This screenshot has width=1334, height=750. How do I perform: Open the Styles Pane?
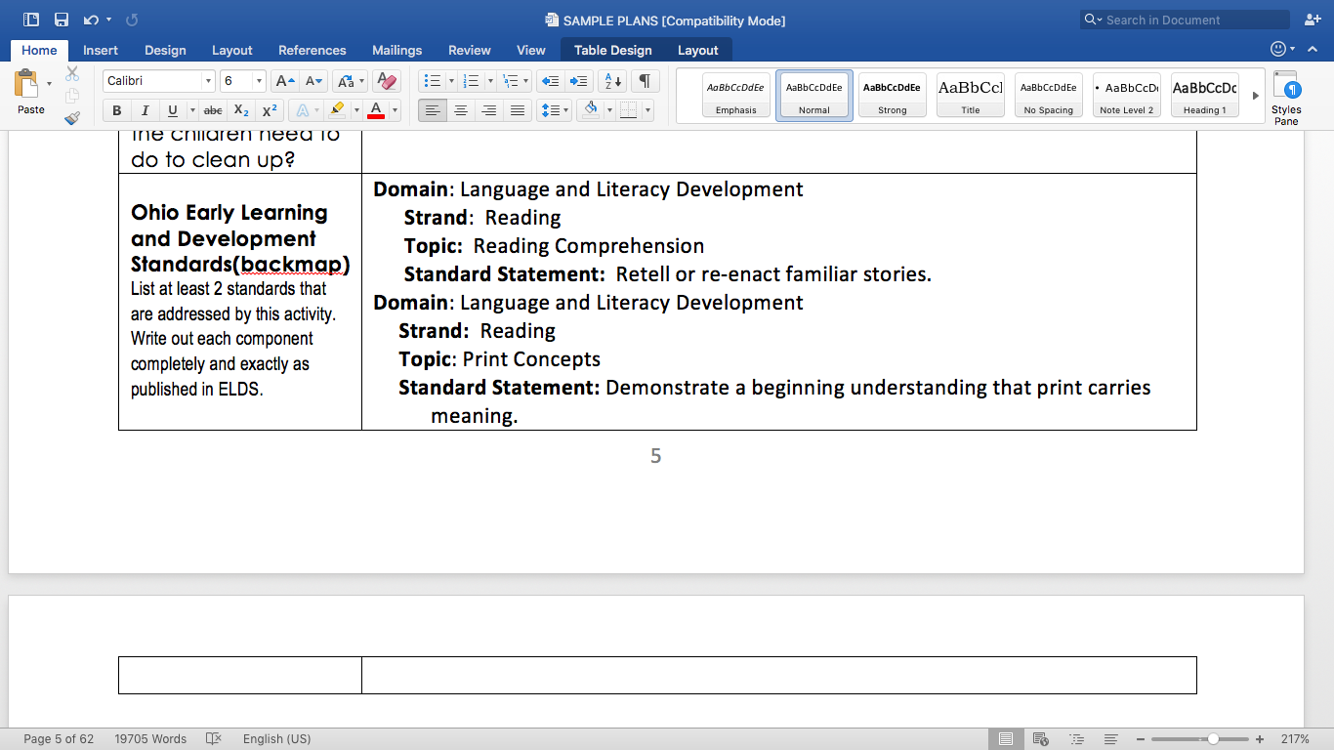pos(1286,98)
